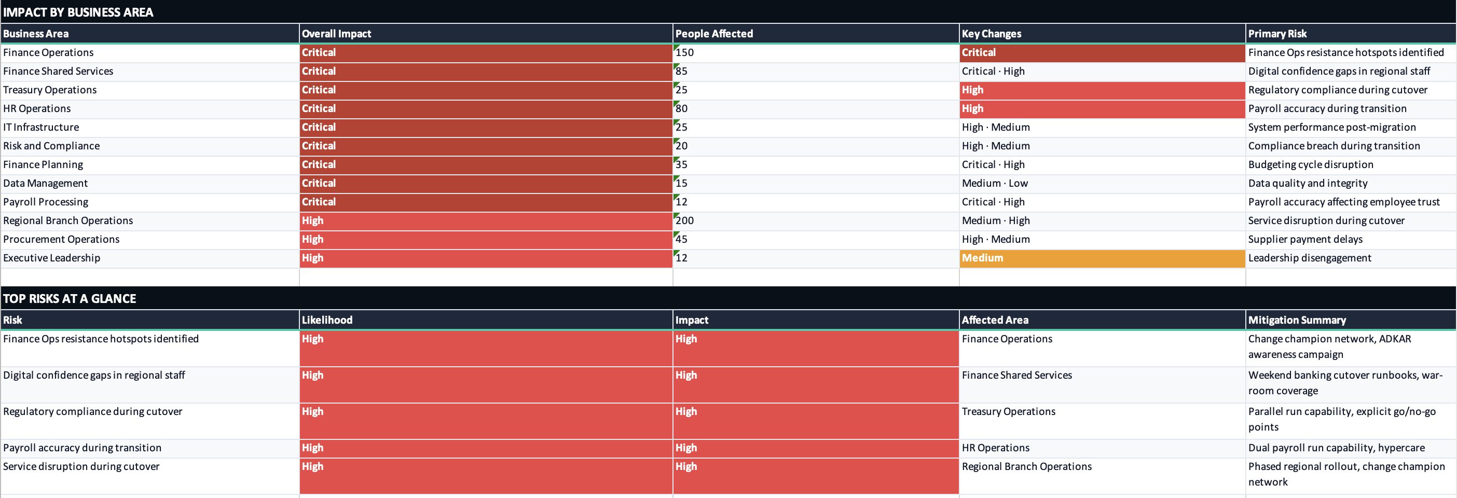The image size is (1457, 498).
Task: Click the 'Mitigation Summary' column header
Action: point(1351,320)
